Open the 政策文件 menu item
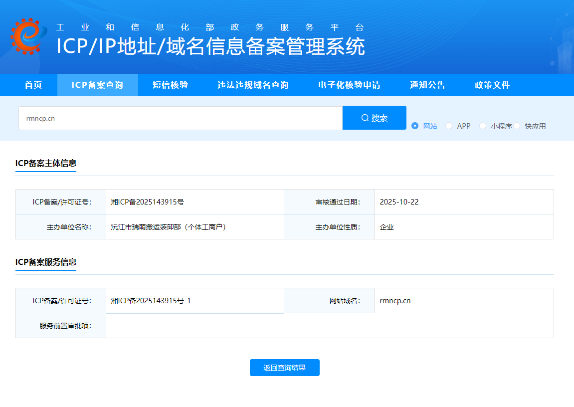Image resolution: width=574 pixels, height=407 pixels. (x=492, y=85)
